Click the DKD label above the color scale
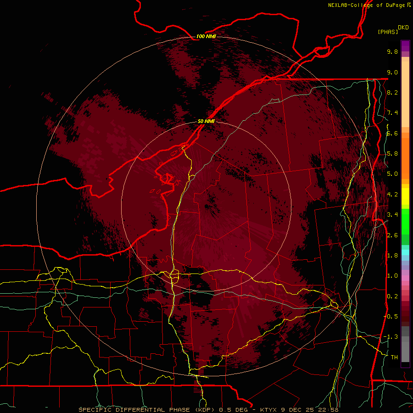The height and width of the screenshot is (413, 413). (x=403, y=28)
